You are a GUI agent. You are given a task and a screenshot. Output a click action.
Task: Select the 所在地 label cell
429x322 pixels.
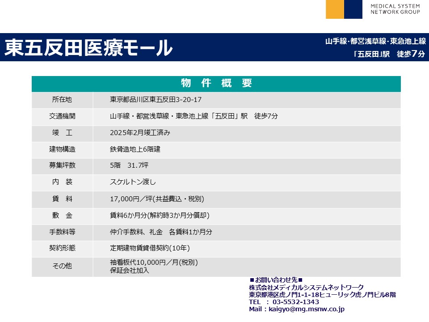point(62,99)
